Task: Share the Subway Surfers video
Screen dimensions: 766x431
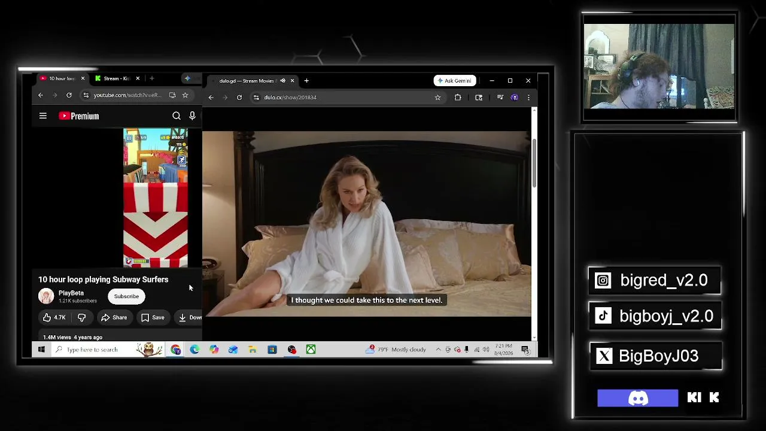Action: 114,317
